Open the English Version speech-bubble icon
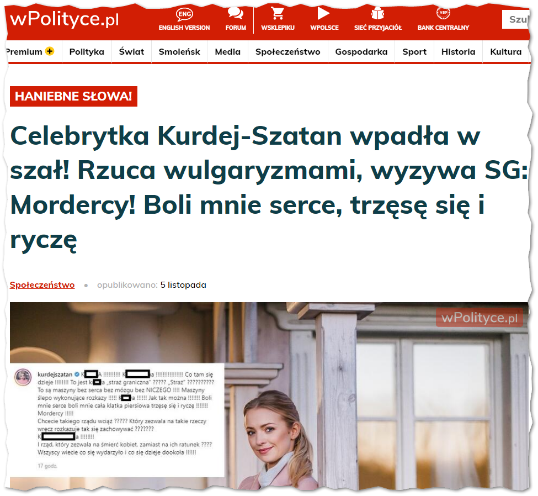Screen dimensions: 538x496 [184, 14]
